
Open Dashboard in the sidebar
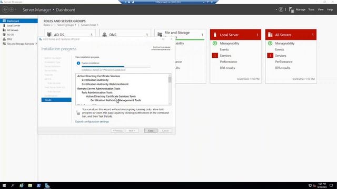pyautogui.click(x=19, y=21)
